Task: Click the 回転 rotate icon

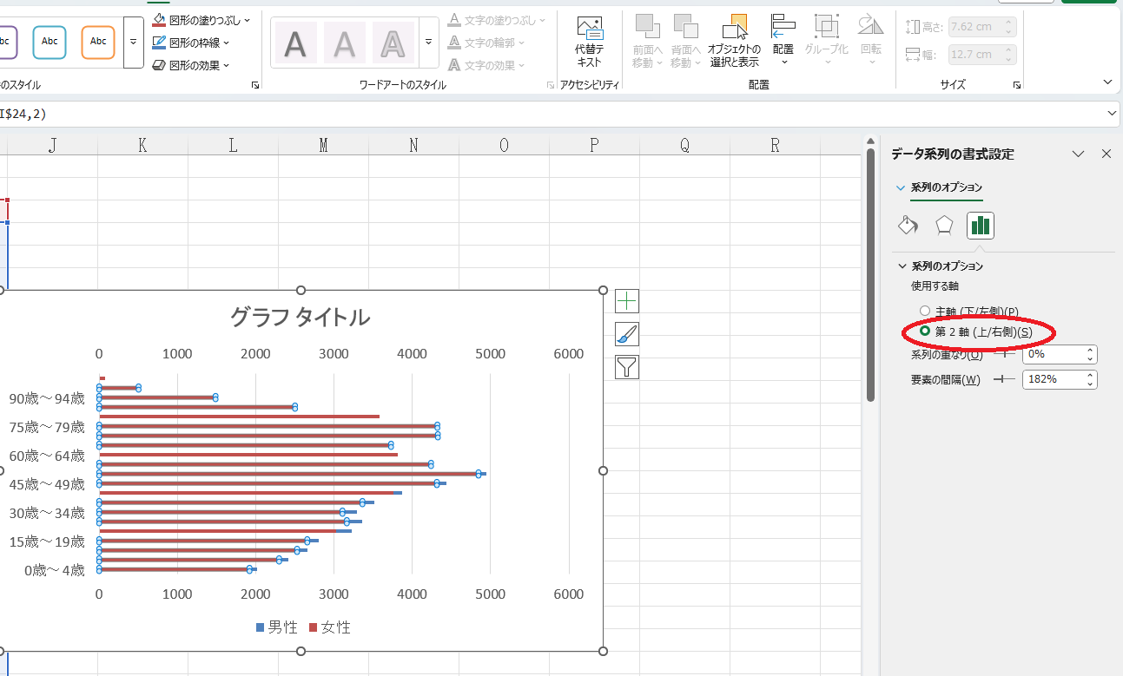Action: 869,26
